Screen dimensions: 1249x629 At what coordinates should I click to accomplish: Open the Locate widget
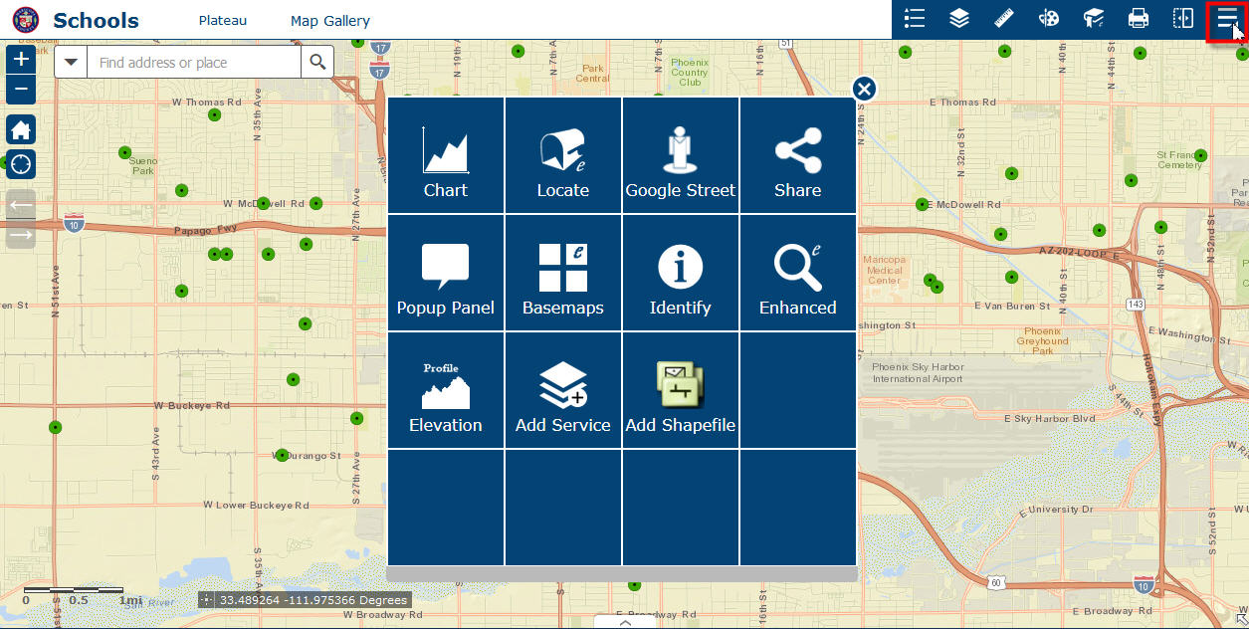click(562, 155)
